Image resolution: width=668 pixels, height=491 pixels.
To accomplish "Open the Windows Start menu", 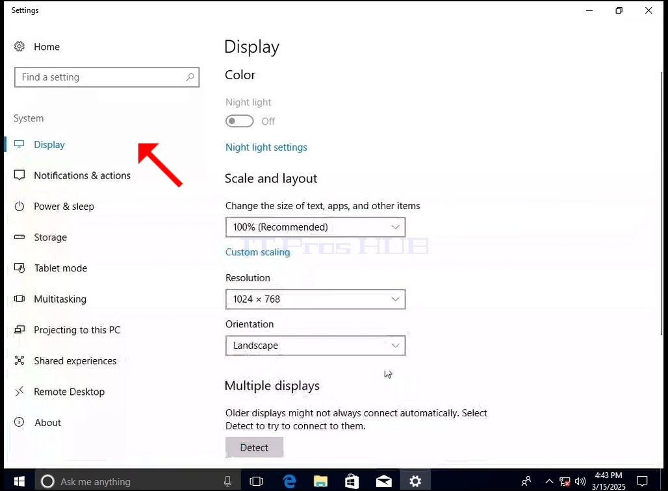I will (x=19, y=481).
